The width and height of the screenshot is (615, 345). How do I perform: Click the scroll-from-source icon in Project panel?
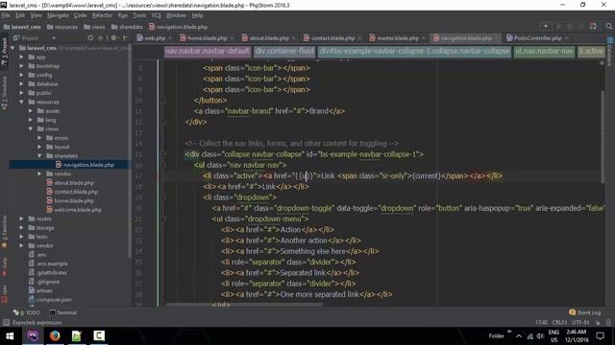[90, 38]
